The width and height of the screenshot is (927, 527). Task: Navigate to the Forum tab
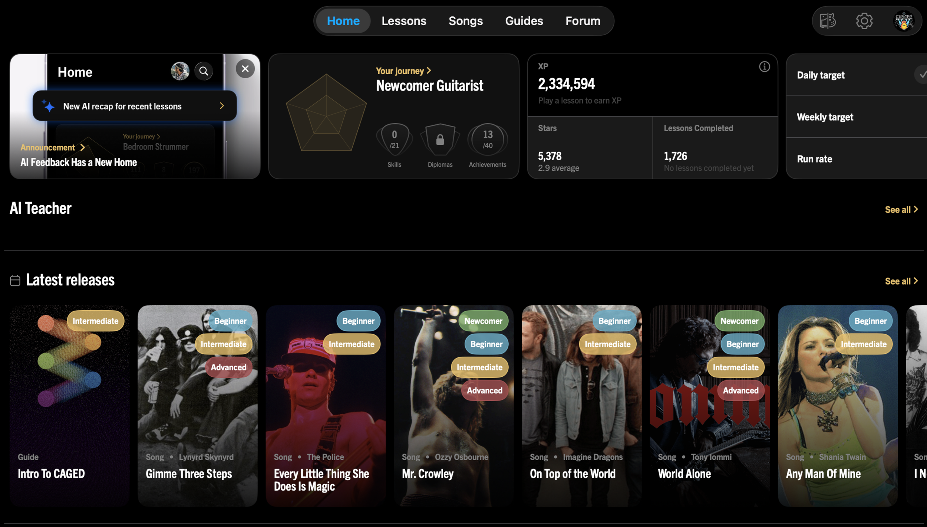click(583, 21)
